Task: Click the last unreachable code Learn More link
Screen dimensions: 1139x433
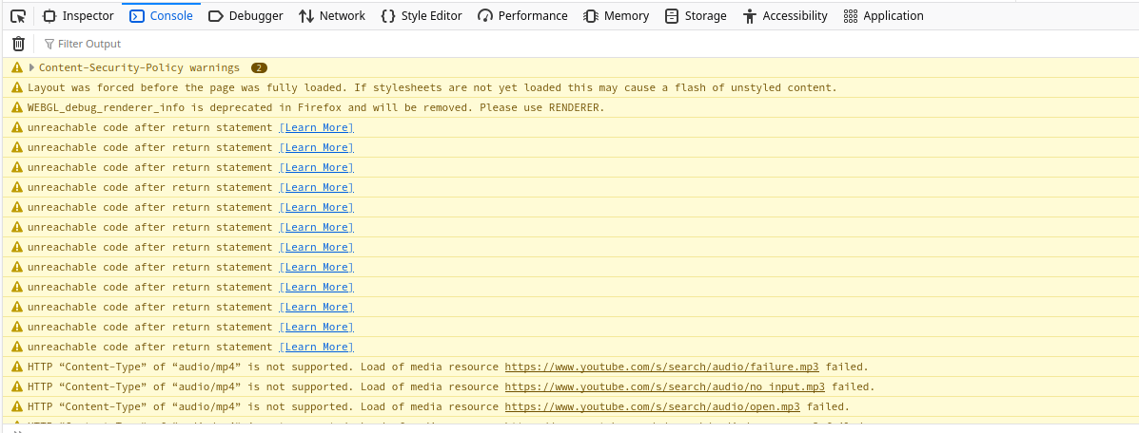Action: 316,347
